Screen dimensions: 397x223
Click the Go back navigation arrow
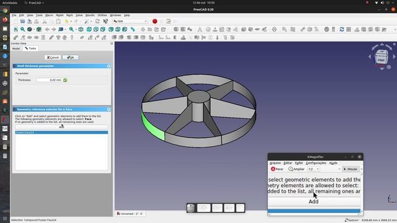(x=47, y=30)
